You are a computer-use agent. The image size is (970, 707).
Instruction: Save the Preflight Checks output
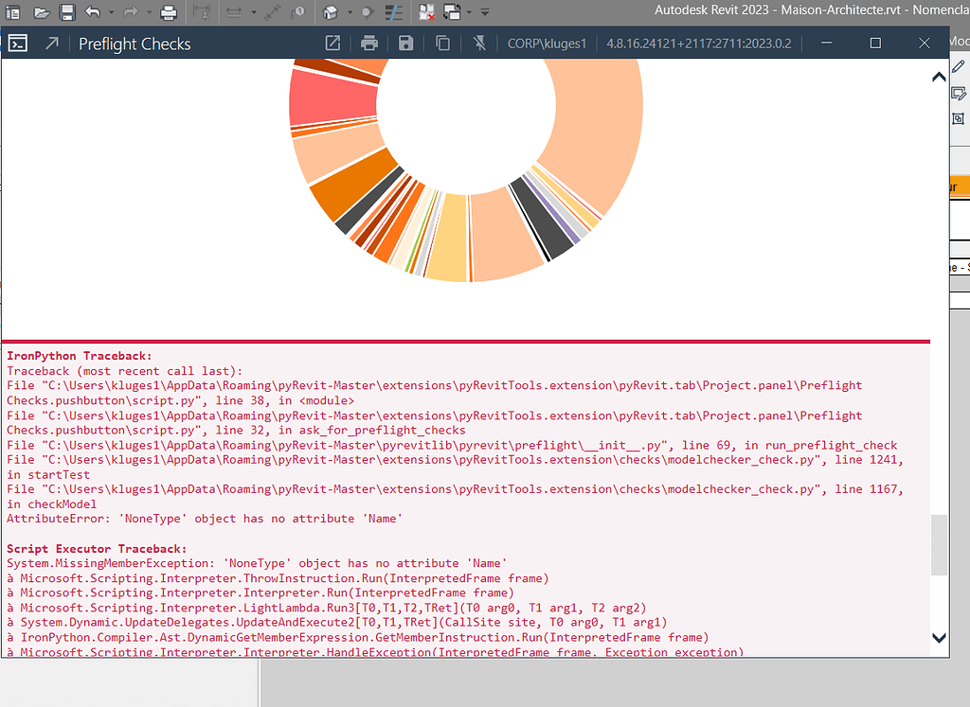[x=405, y=44]
